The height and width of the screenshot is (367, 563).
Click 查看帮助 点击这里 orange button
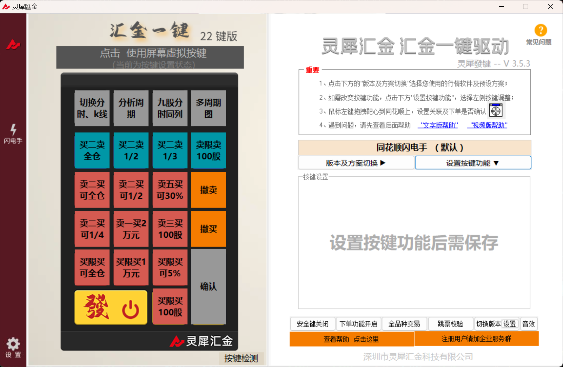point(351,339)
